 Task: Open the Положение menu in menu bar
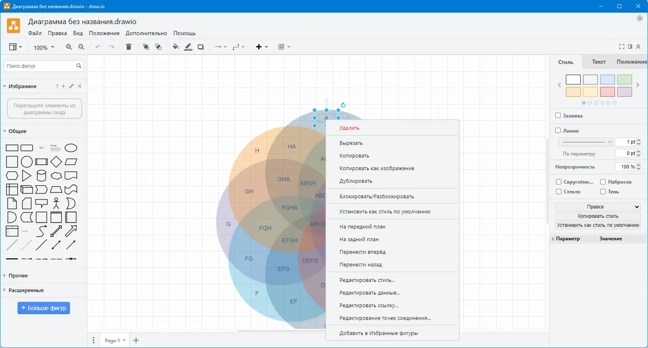[104, 33]
